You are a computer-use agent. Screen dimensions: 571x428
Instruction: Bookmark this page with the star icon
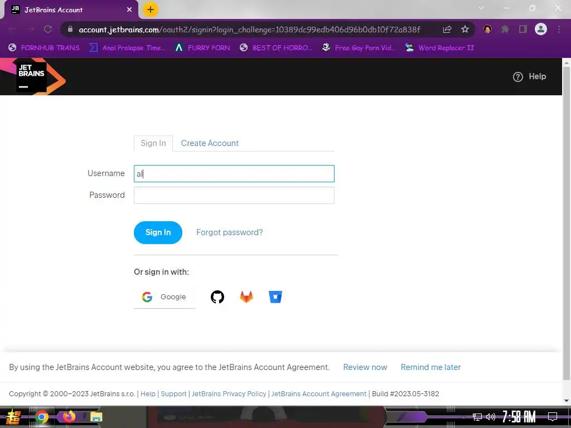tap(465, 30)
